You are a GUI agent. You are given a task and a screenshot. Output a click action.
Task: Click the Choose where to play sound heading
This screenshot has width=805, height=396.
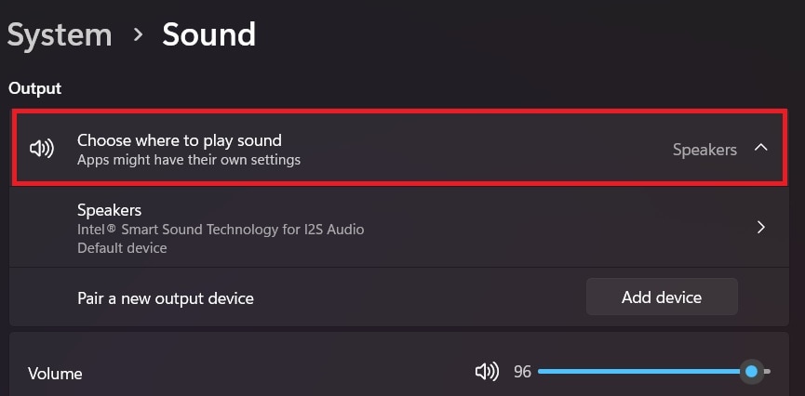179,140
